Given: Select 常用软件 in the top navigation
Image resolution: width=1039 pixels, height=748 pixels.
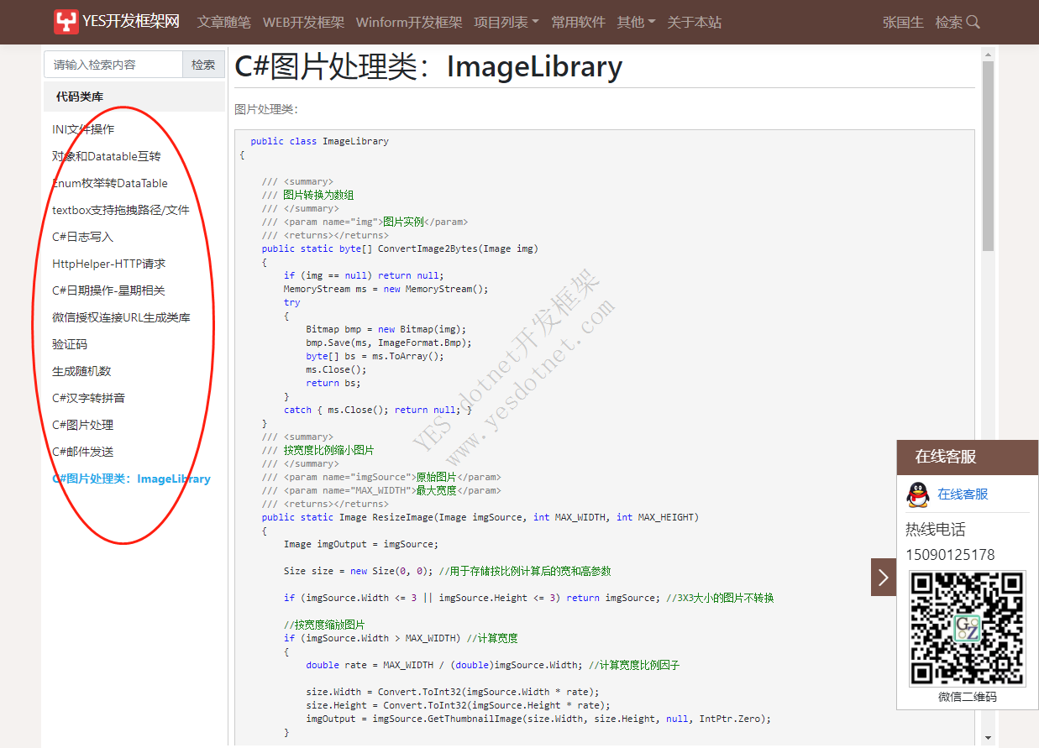Looking at the screenshot, I should point(578,22).
